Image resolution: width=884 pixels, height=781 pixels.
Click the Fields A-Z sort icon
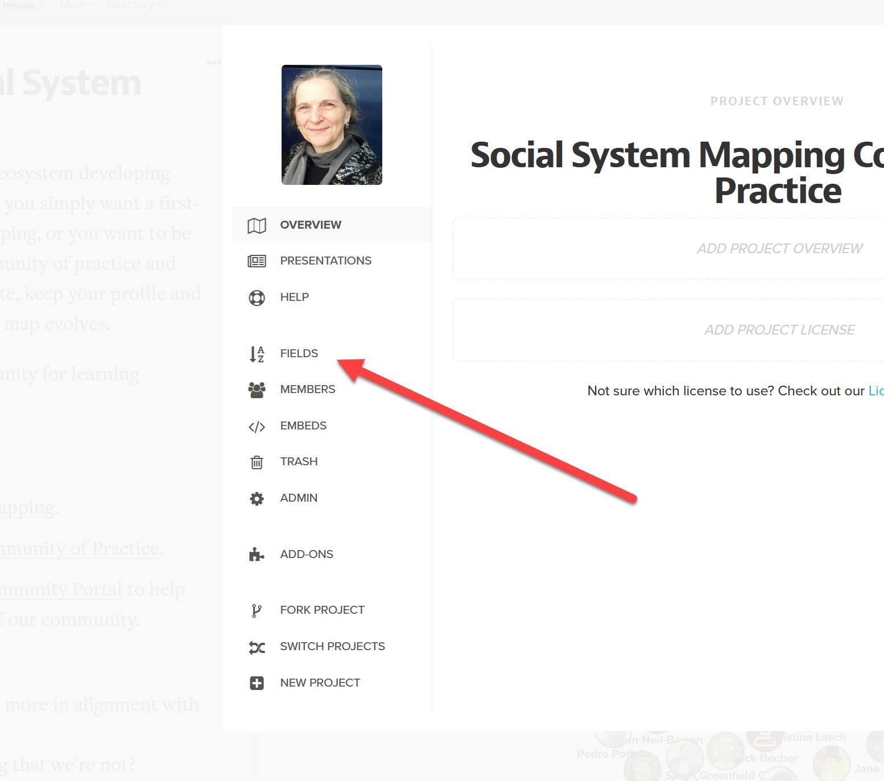click(257, 354)
